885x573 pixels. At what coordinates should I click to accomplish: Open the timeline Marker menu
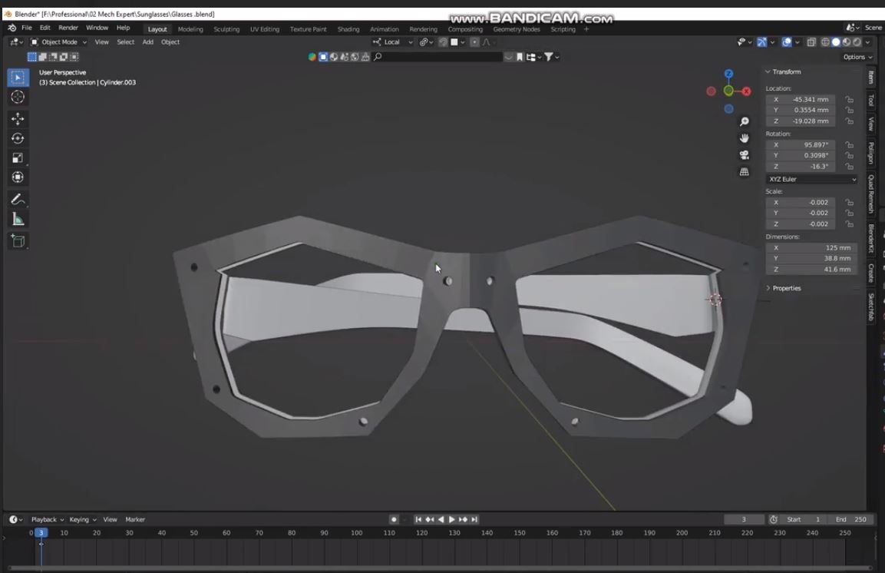coord(135,519)
